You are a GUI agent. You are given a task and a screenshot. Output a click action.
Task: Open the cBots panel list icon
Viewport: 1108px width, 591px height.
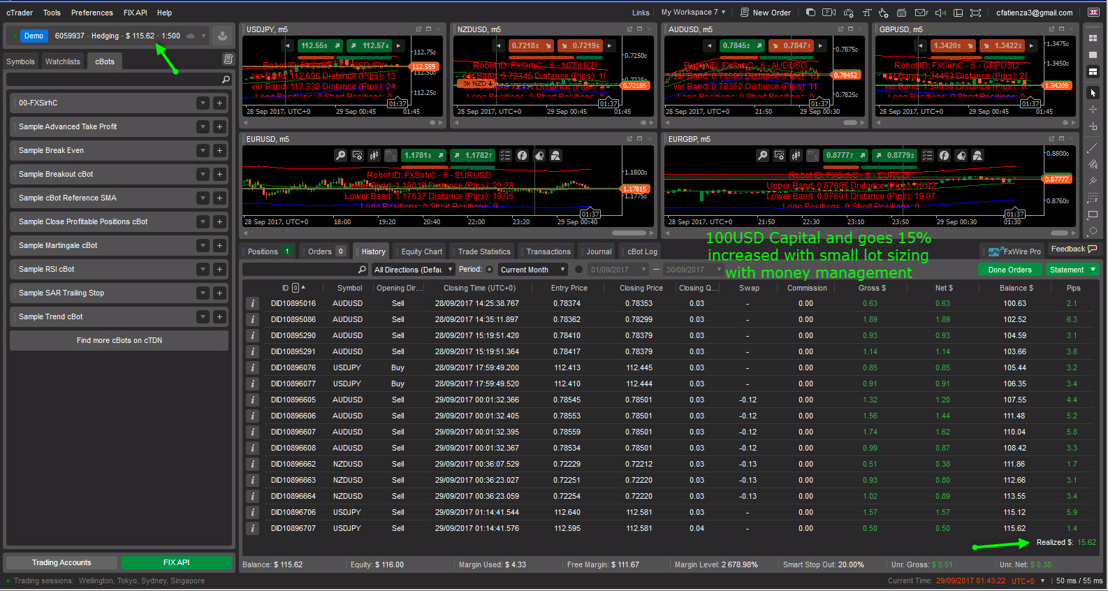point(228,59)
